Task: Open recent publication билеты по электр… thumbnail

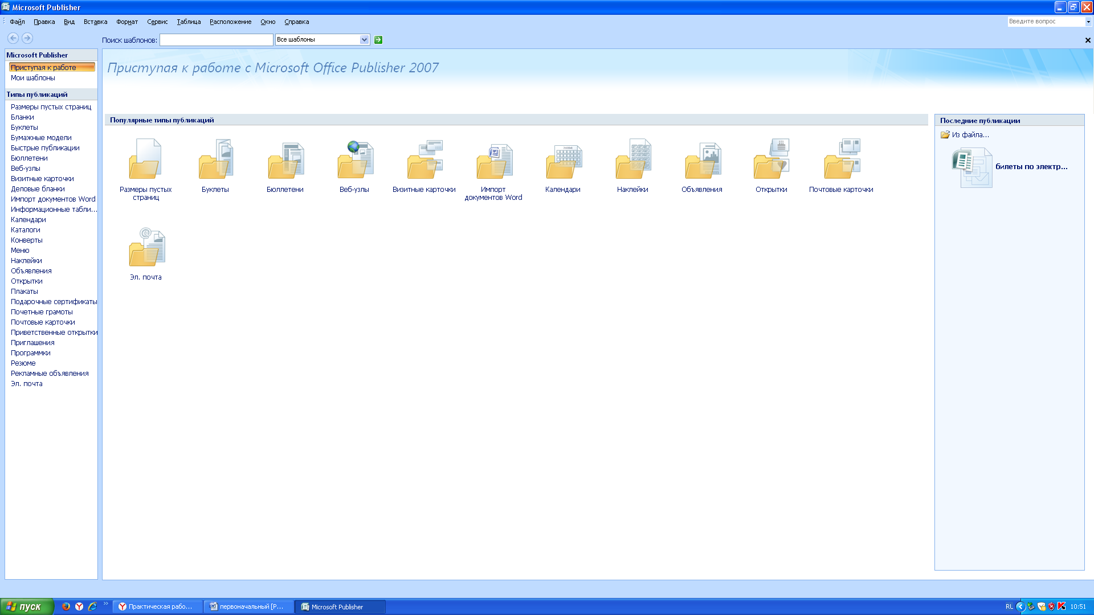Action: point(972,167)
